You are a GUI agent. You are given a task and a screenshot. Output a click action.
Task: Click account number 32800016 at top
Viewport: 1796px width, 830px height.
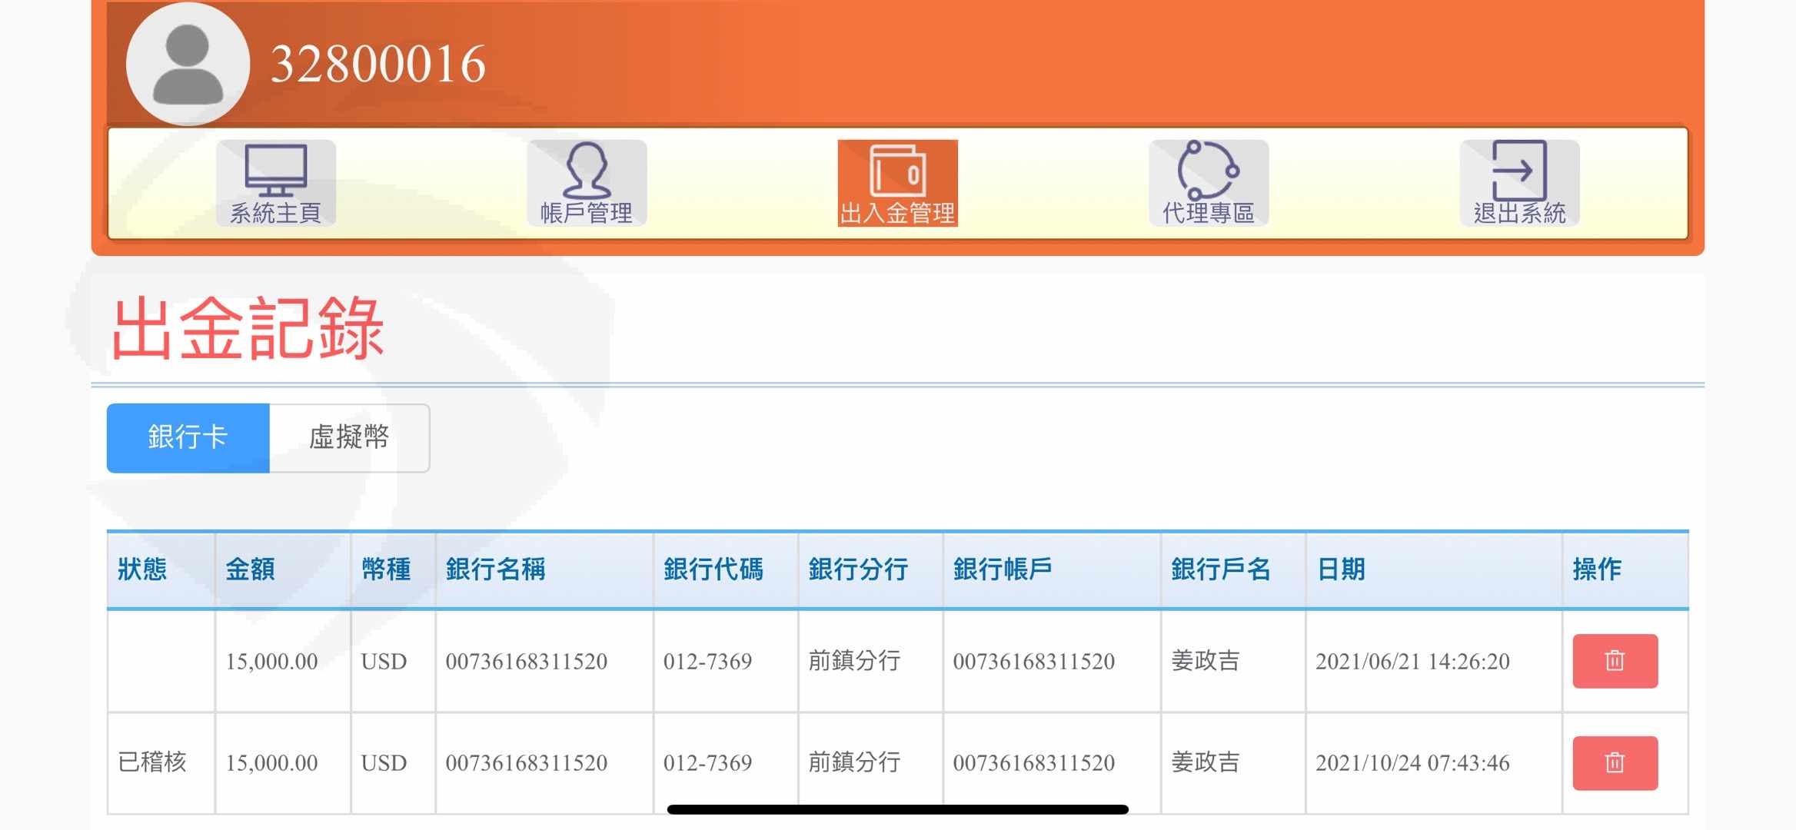(x=378, y=64)
